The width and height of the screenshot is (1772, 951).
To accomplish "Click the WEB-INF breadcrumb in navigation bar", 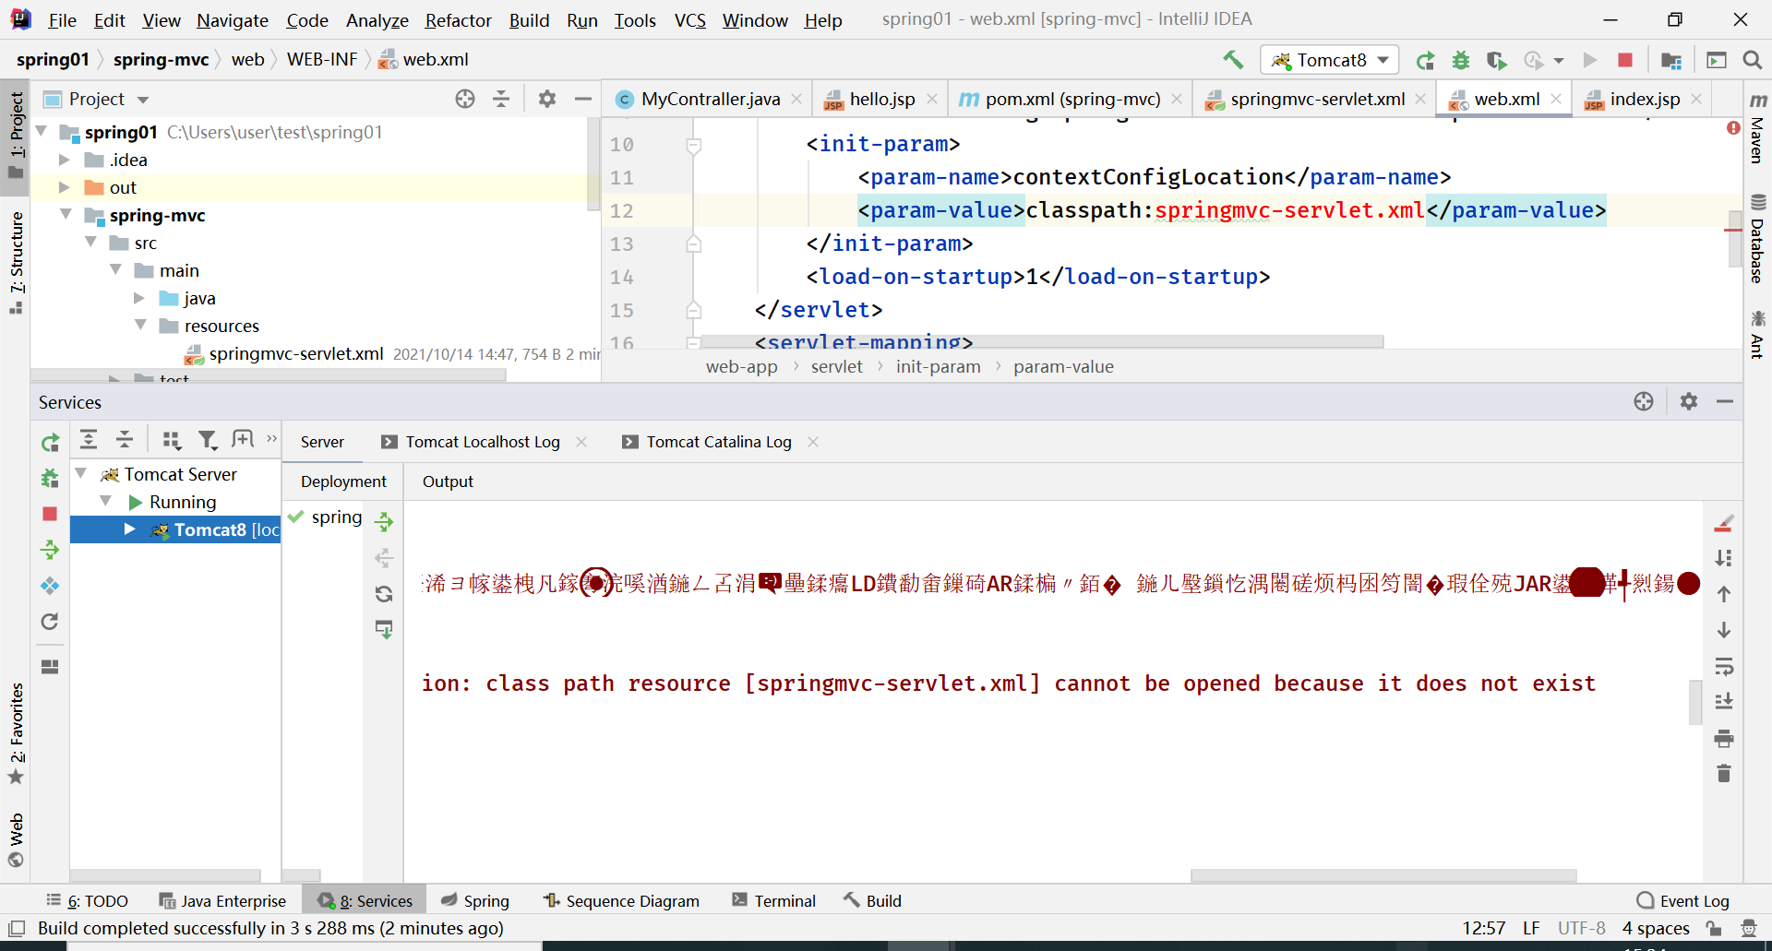I will point(322,60).
